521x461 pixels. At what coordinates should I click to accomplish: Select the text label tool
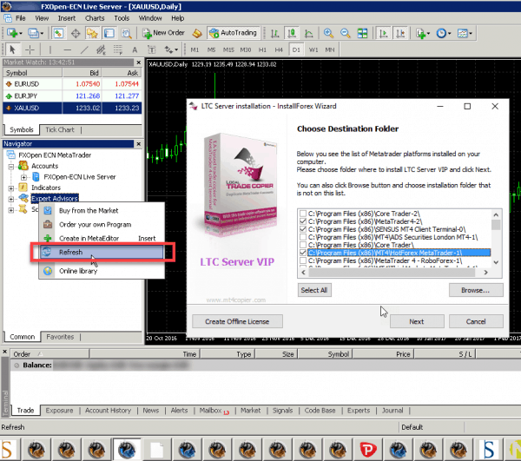[151, 49]
